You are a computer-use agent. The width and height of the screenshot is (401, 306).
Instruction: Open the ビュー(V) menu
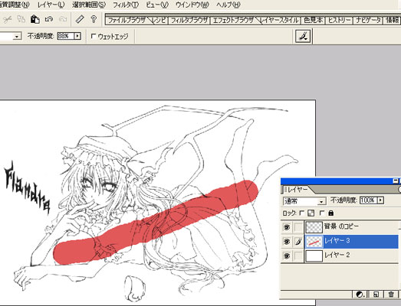pos(157,5)
